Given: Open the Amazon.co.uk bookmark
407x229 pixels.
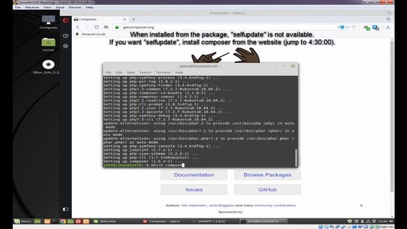Looking at the screenshot, I should coord(90,34).
